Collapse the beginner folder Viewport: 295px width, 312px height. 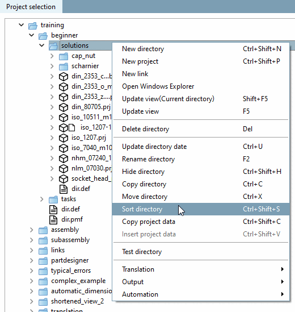31,35
